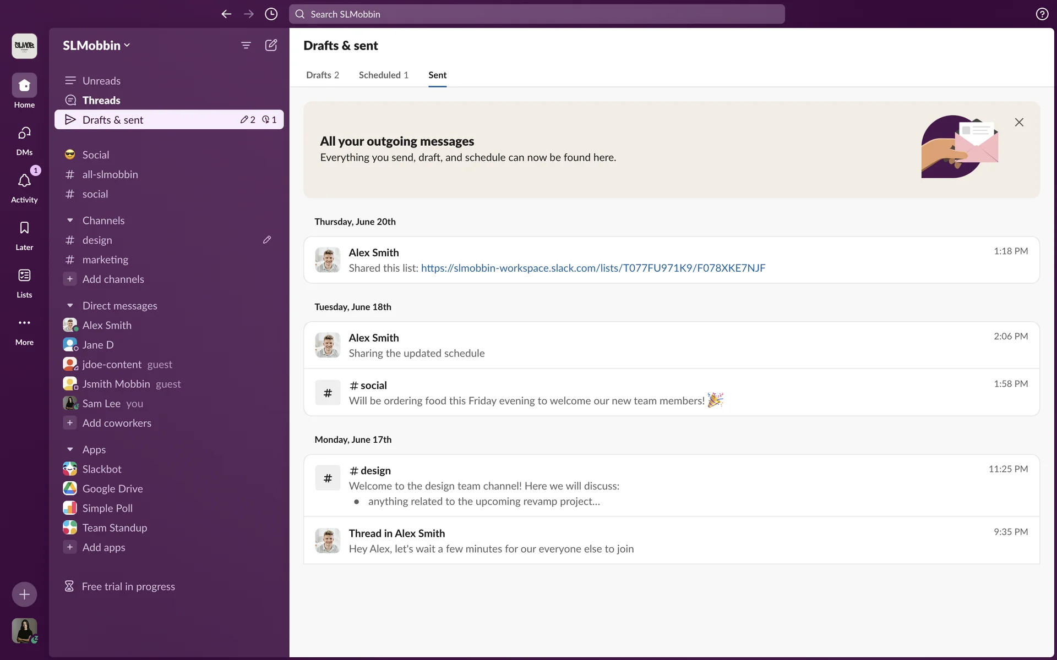Switch to the Scheduled tab
The width and height of the screenshot is (1057, 660).
click(x=383, y=75)
